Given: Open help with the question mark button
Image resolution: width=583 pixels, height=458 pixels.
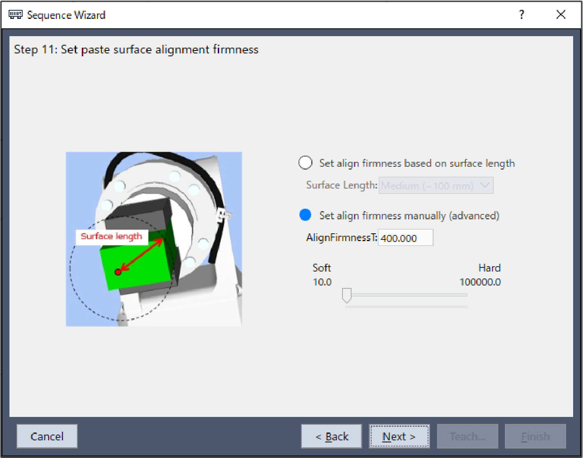Looking at the screenshot, I should (521, 15).
